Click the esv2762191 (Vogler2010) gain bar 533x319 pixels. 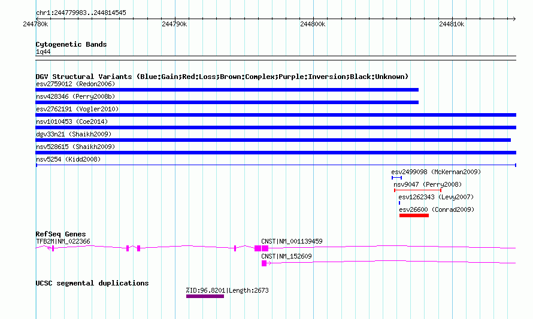tap(275, 115)
